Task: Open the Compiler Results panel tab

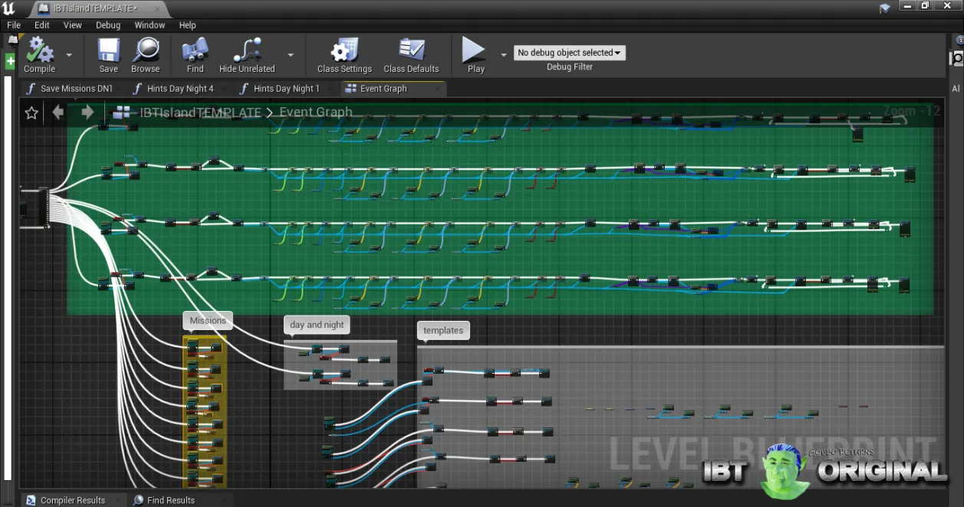Action: tap(73, 500)
